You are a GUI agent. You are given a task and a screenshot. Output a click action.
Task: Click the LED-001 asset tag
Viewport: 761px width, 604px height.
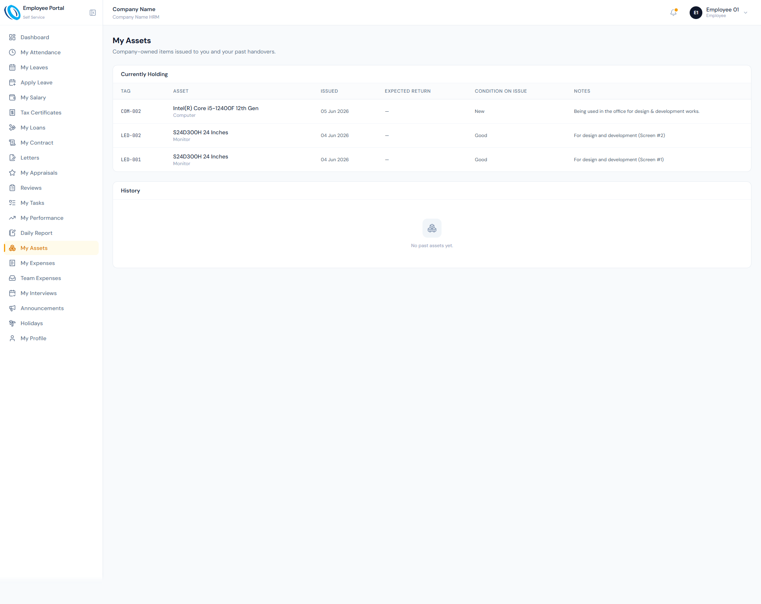click(131, 160)
